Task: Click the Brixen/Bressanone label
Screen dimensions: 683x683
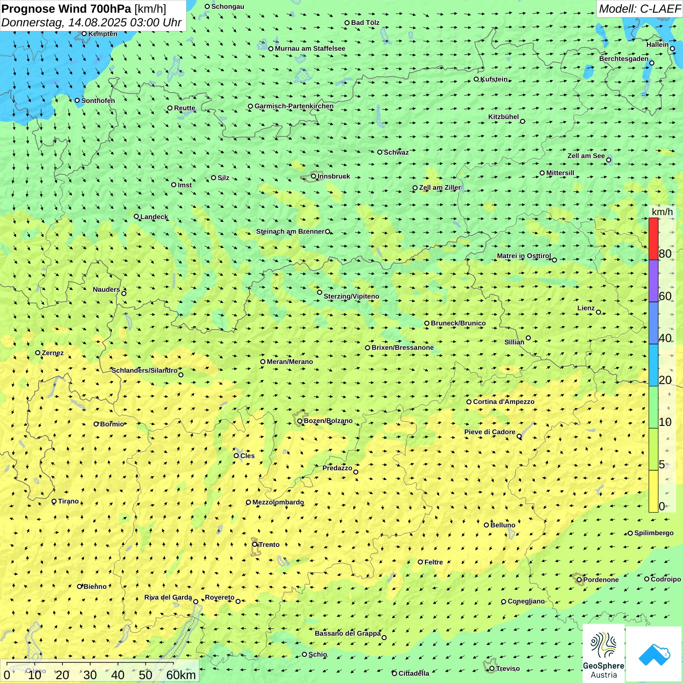Action: [402, 347]
